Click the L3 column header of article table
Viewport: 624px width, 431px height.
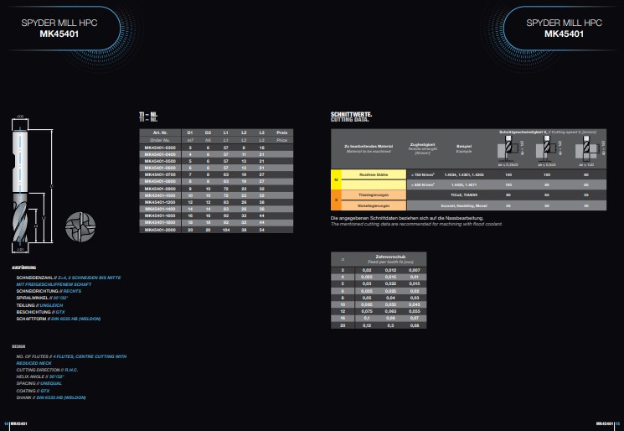261,132
